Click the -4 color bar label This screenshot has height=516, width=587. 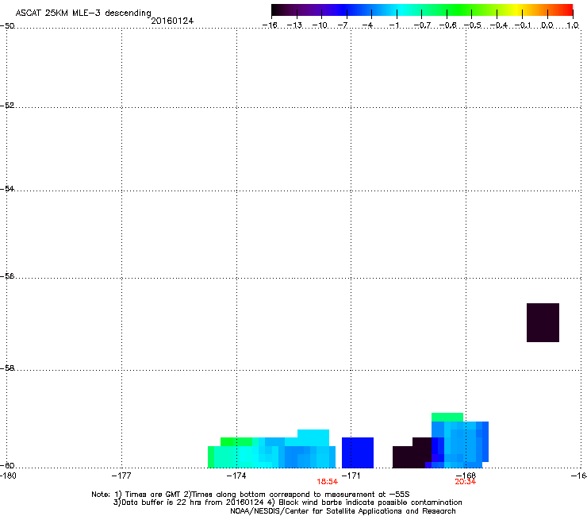click(367, 25)
